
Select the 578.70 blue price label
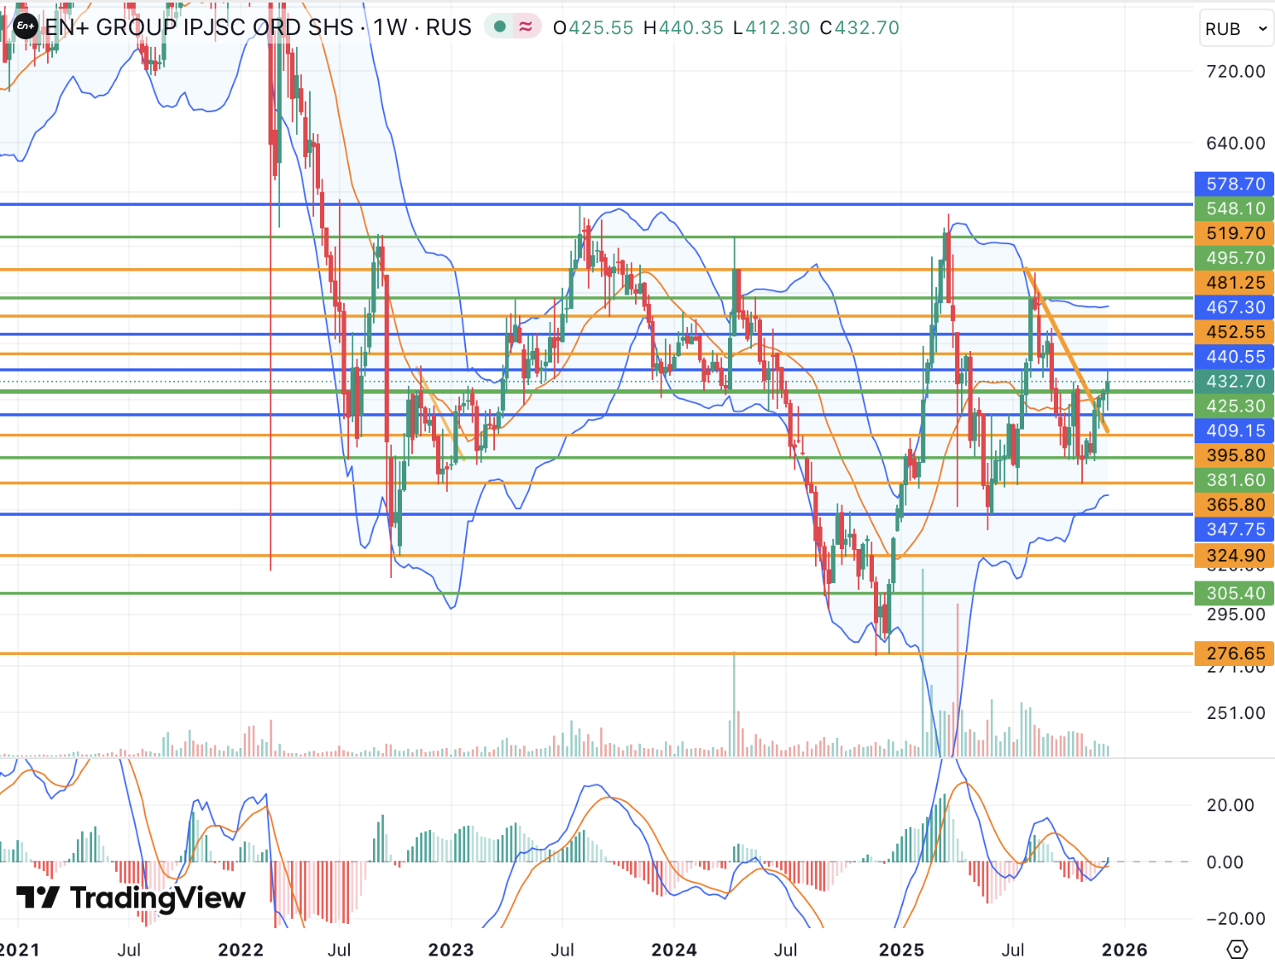point(1234,184)
